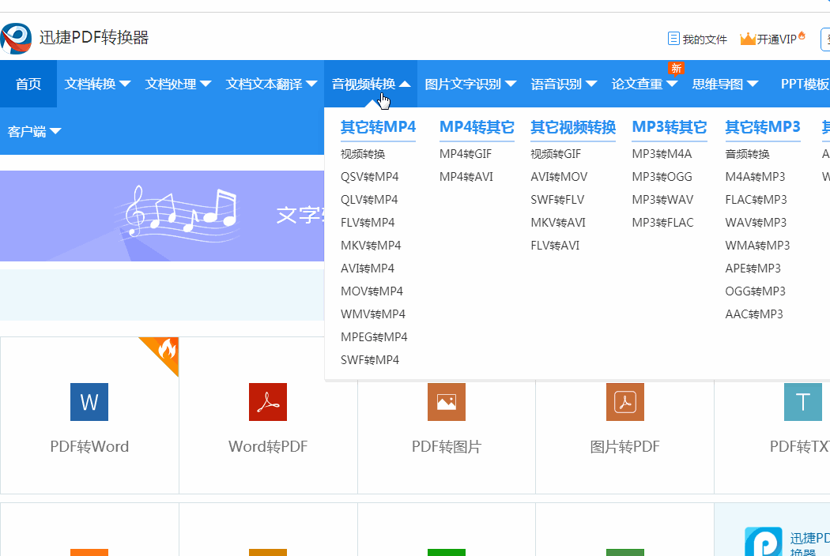The width and height of the screenshot is (830, 556).
Task: Open 图片转PDF via its orange icon
Action: pyautogui.click(x=624, y=402)
